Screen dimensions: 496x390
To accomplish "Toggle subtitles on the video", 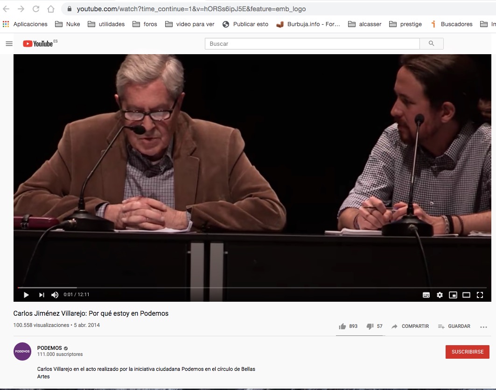I will coord(426,295).
